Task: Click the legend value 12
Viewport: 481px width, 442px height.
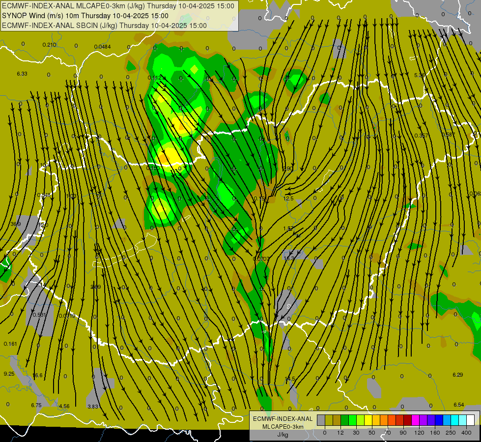Action: 340,433
